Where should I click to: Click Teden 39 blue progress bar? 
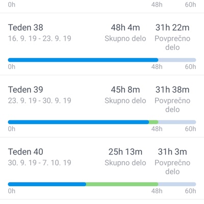coord(79,122)
